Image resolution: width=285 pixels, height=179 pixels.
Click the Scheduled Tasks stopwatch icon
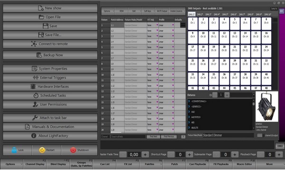click(36, 95)
